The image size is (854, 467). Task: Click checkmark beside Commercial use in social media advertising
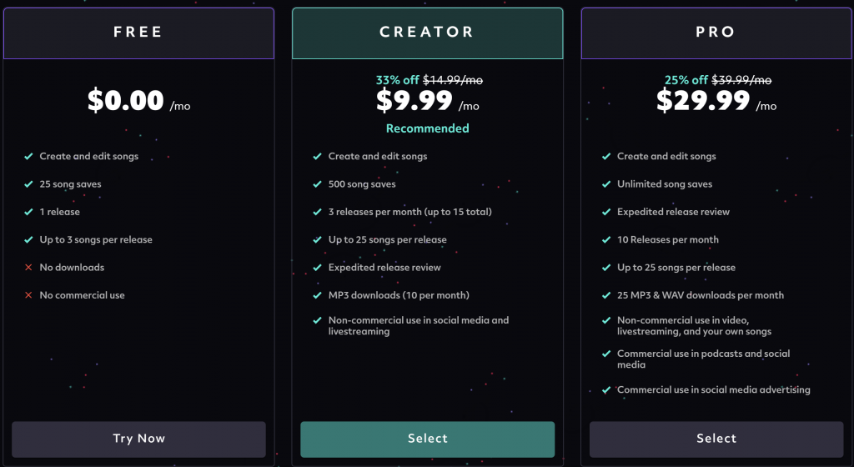coord(605,389)
